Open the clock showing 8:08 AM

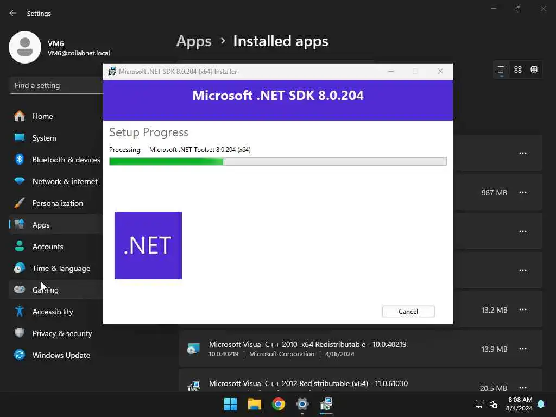click(x=520, y=404)
